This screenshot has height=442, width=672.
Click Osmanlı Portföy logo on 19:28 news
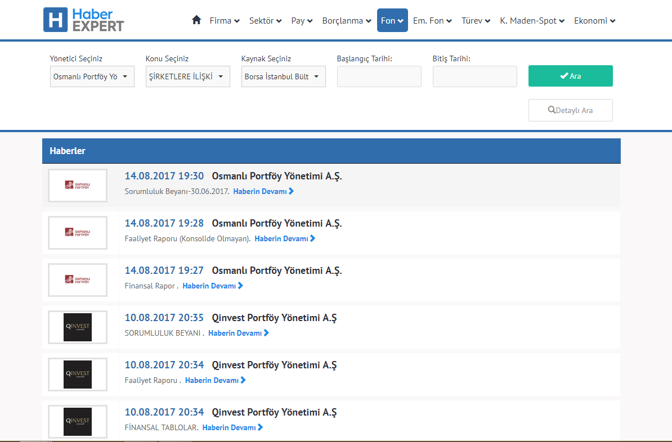point(78,233)
